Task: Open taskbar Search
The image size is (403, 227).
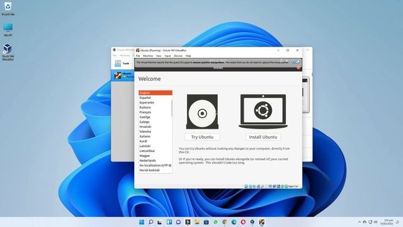Action: pyautogui.click(x=150, y=222)
